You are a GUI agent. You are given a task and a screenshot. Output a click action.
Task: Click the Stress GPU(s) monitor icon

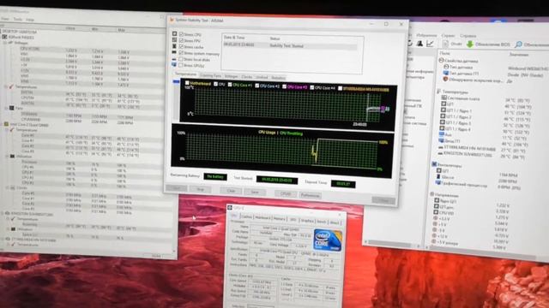click(x=174, y=65)
